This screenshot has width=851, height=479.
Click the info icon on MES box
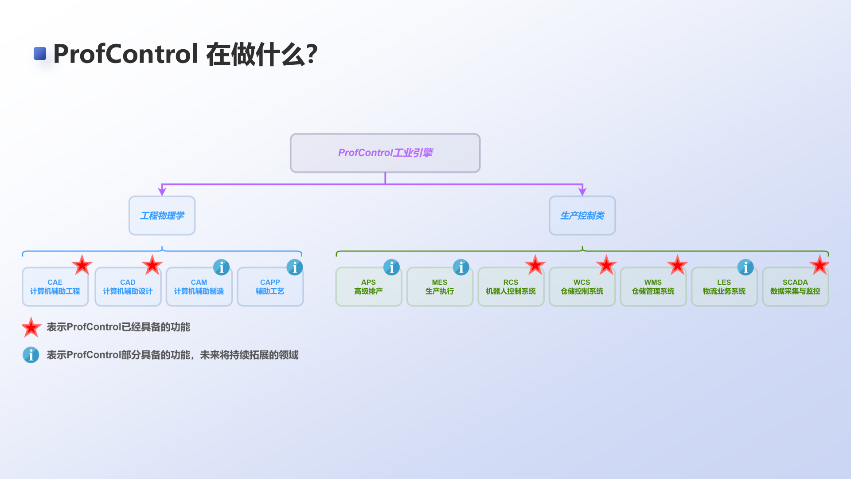coord(461,267)
